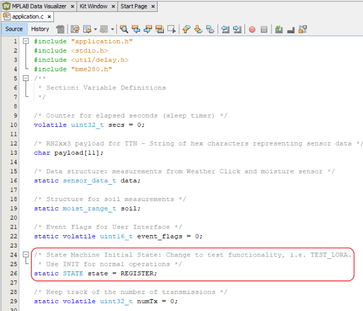Close the application.c editor tab

tap(49, 17)
